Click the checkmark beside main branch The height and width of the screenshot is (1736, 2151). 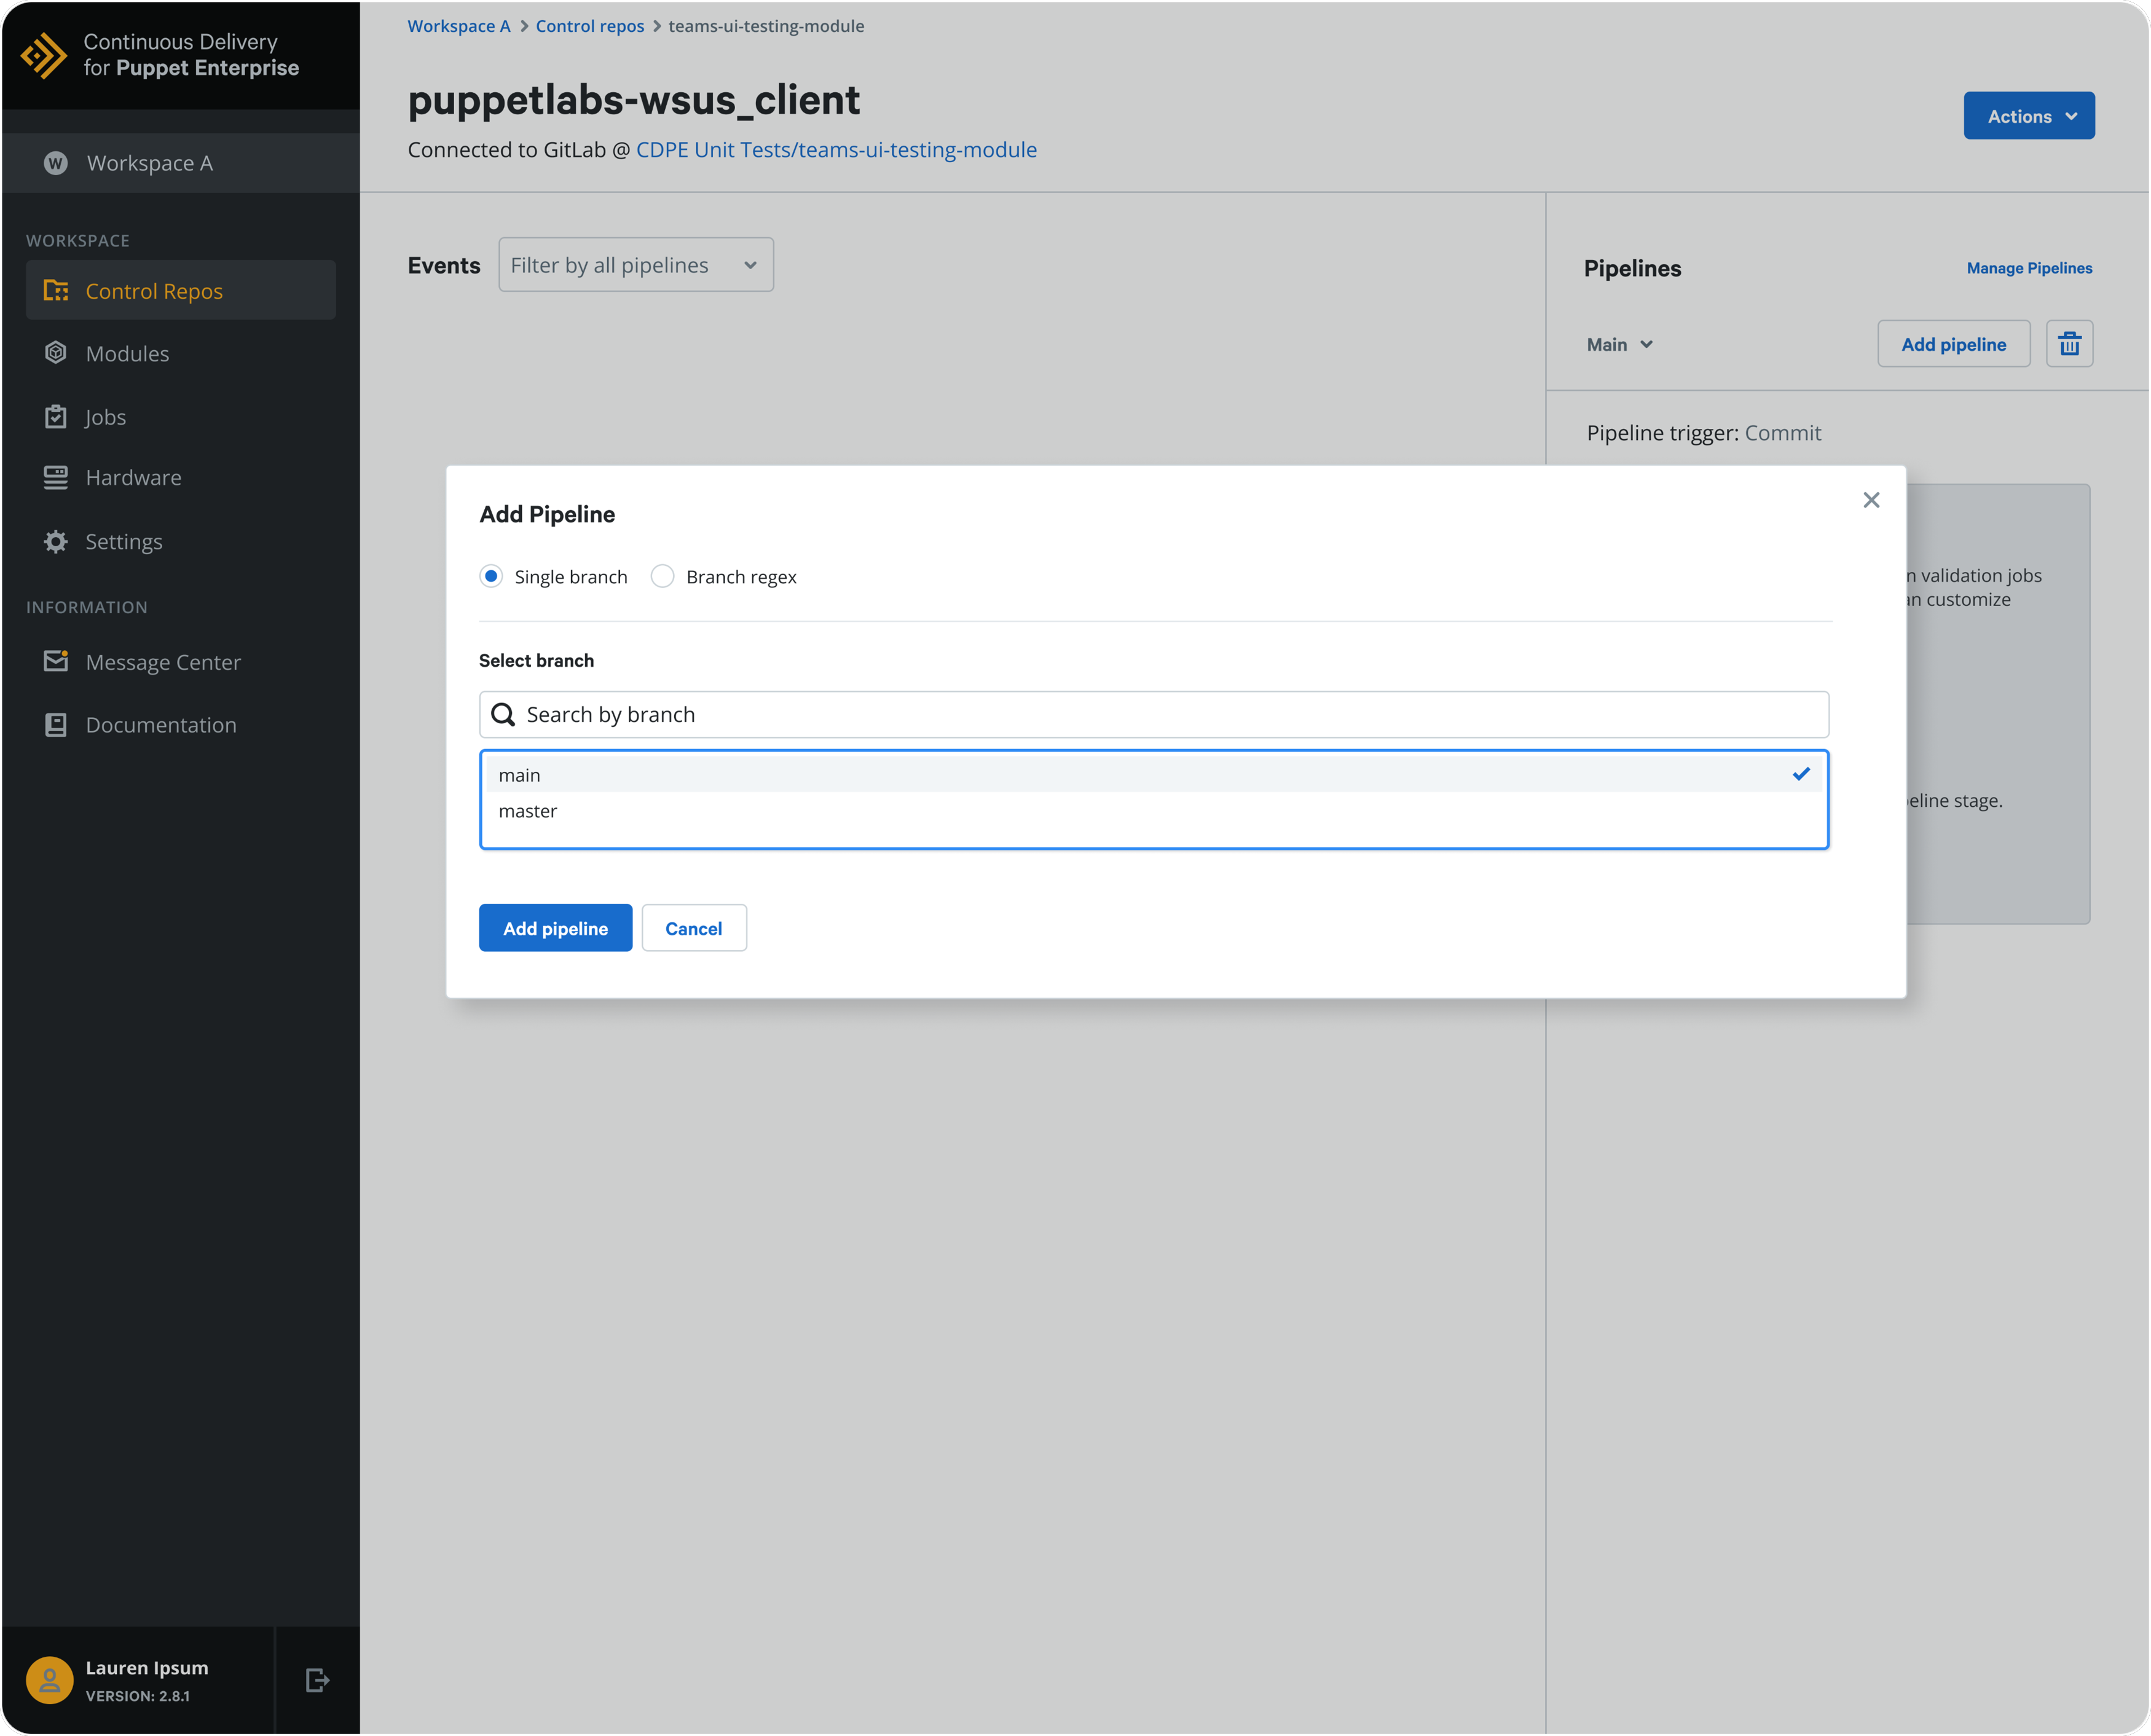coord(1801,774)
